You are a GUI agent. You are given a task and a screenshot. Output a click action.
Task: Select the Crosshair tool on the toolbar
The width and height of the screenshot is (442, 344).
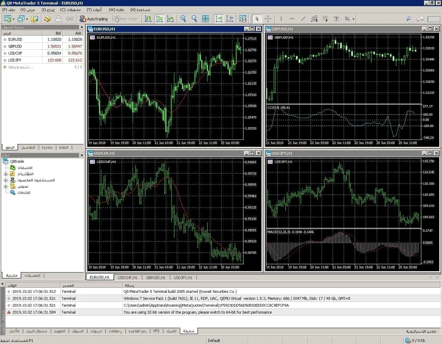point(268,19)
